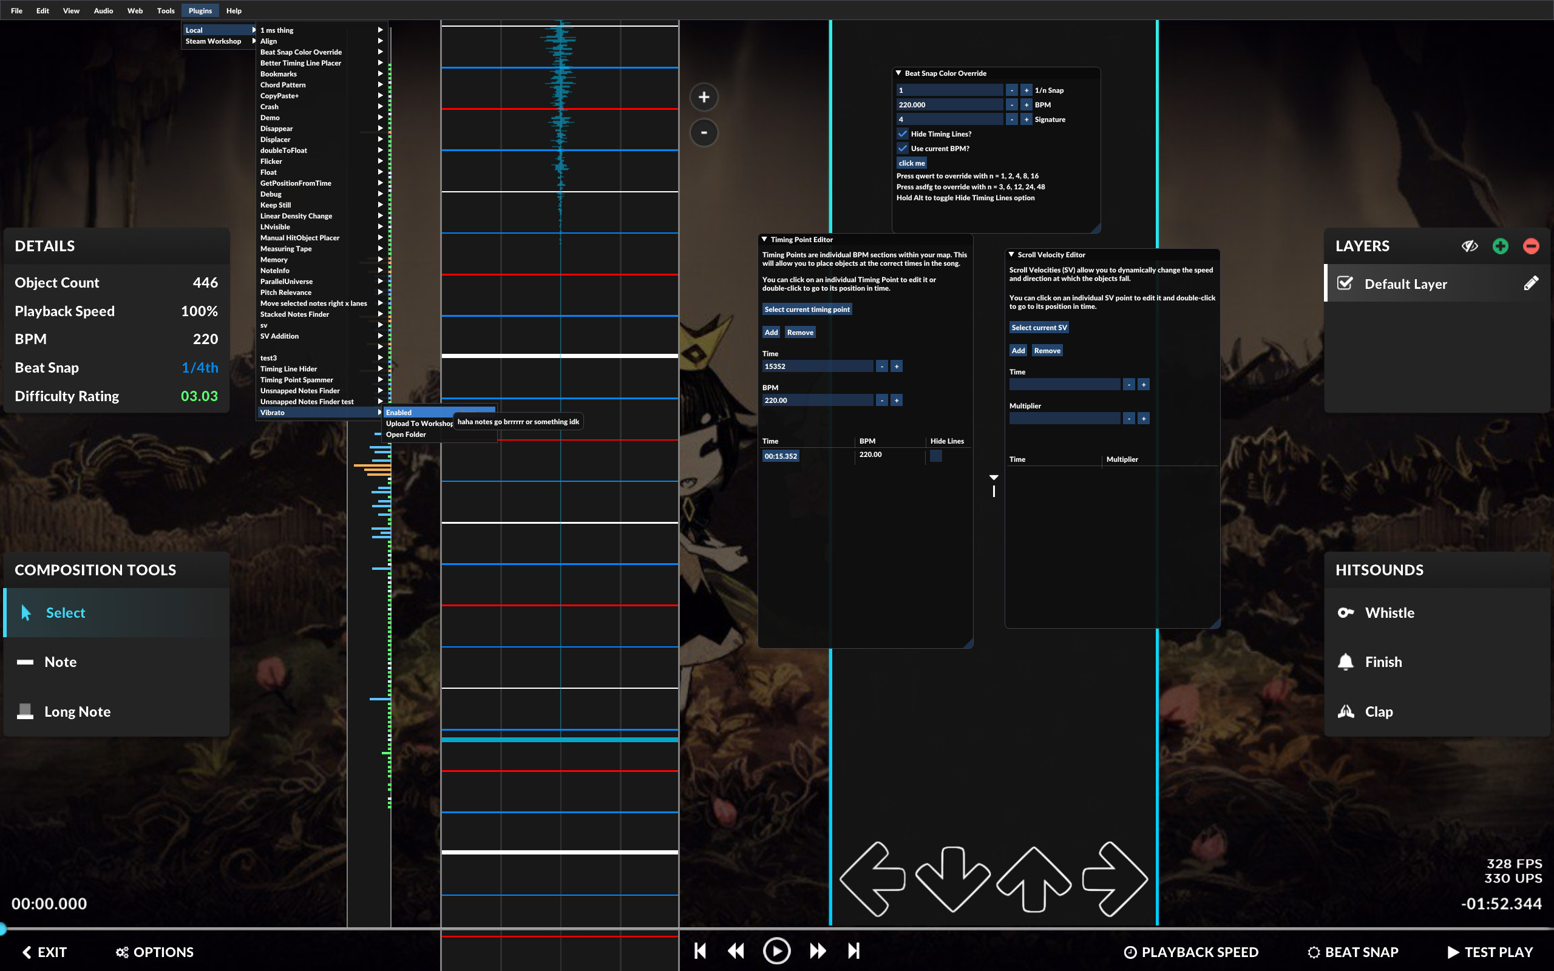This screenshot has width=1554, height=971.
Task: Add a new layer with green plus
Action: tap(1500, 246)
